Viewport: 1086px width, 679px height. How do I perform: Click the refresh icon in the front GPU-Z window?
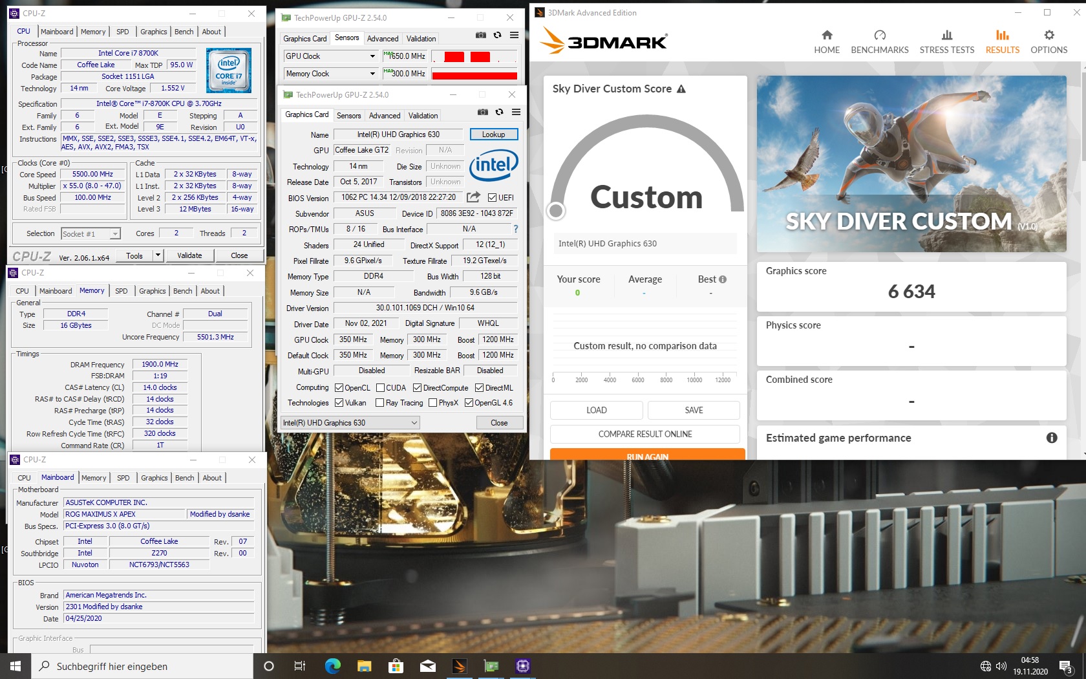point(499,112)
